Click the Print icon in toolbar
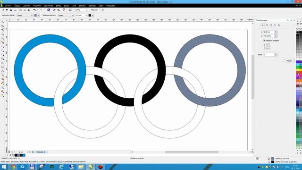 coord(15,10)
